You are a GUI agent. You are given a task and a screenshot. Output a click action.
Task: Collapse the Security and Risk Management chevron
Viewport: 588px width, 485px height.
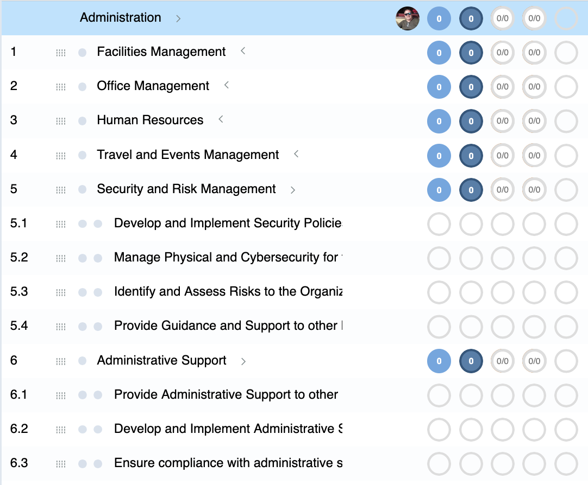293,190
